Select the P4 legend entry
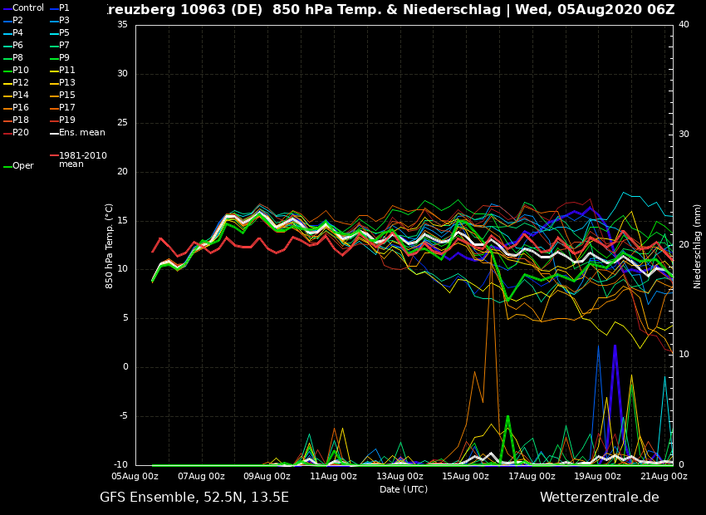The width and height of the screenshot is (706, 515). click(x=12, y=33)
